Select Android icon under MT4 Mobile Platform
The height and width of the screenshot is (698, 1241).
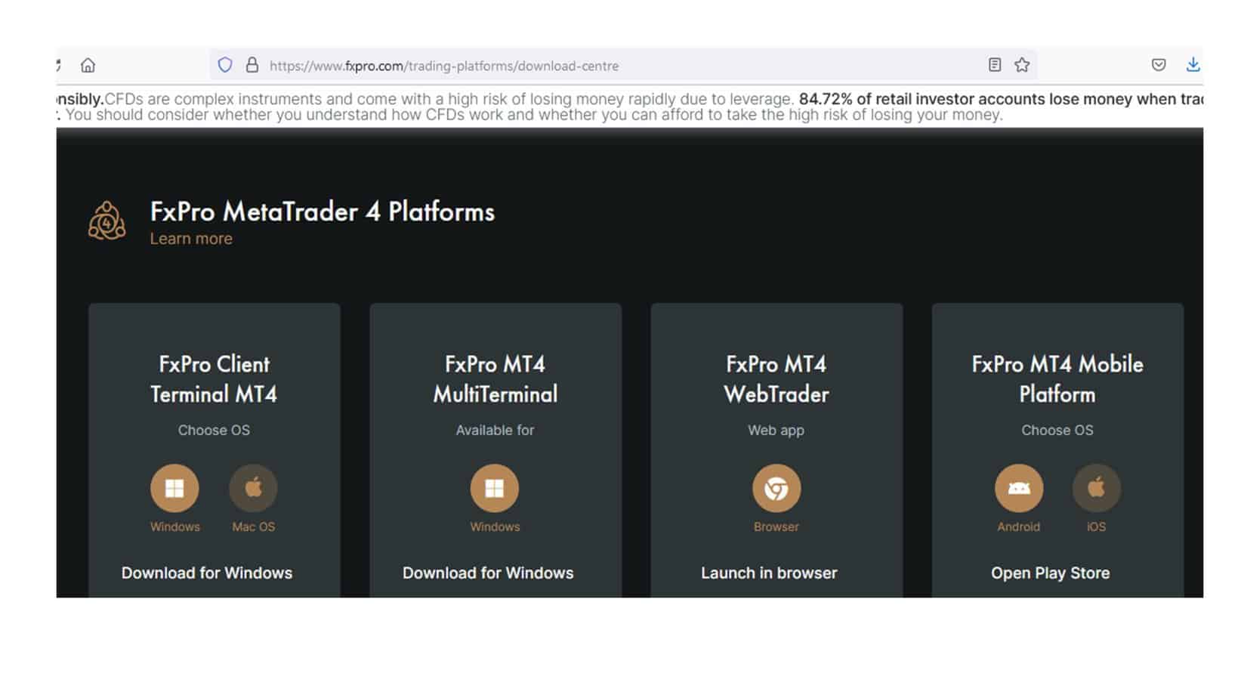click(1019, 488)
